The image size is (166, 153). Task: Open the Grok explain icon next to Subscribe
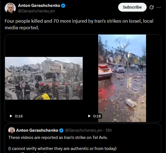[151, 7]
